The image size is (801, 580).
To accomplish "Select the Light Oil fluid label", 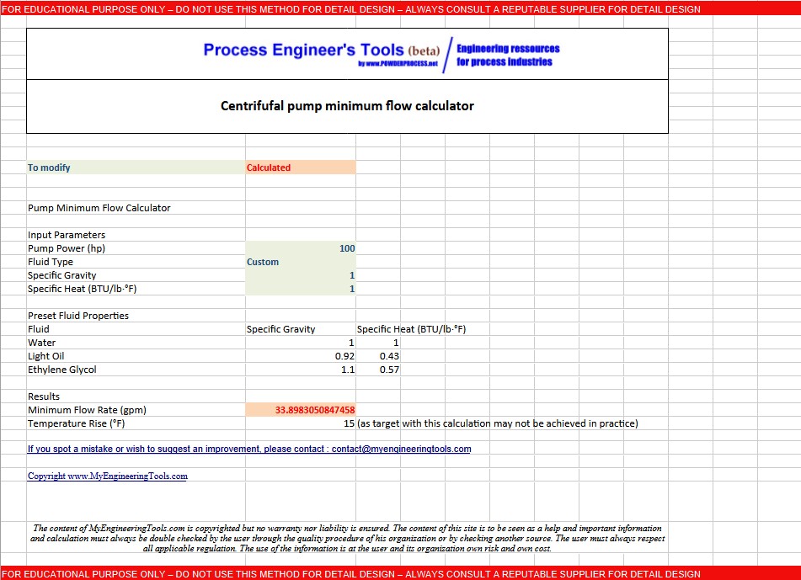I will click(51, 356).
